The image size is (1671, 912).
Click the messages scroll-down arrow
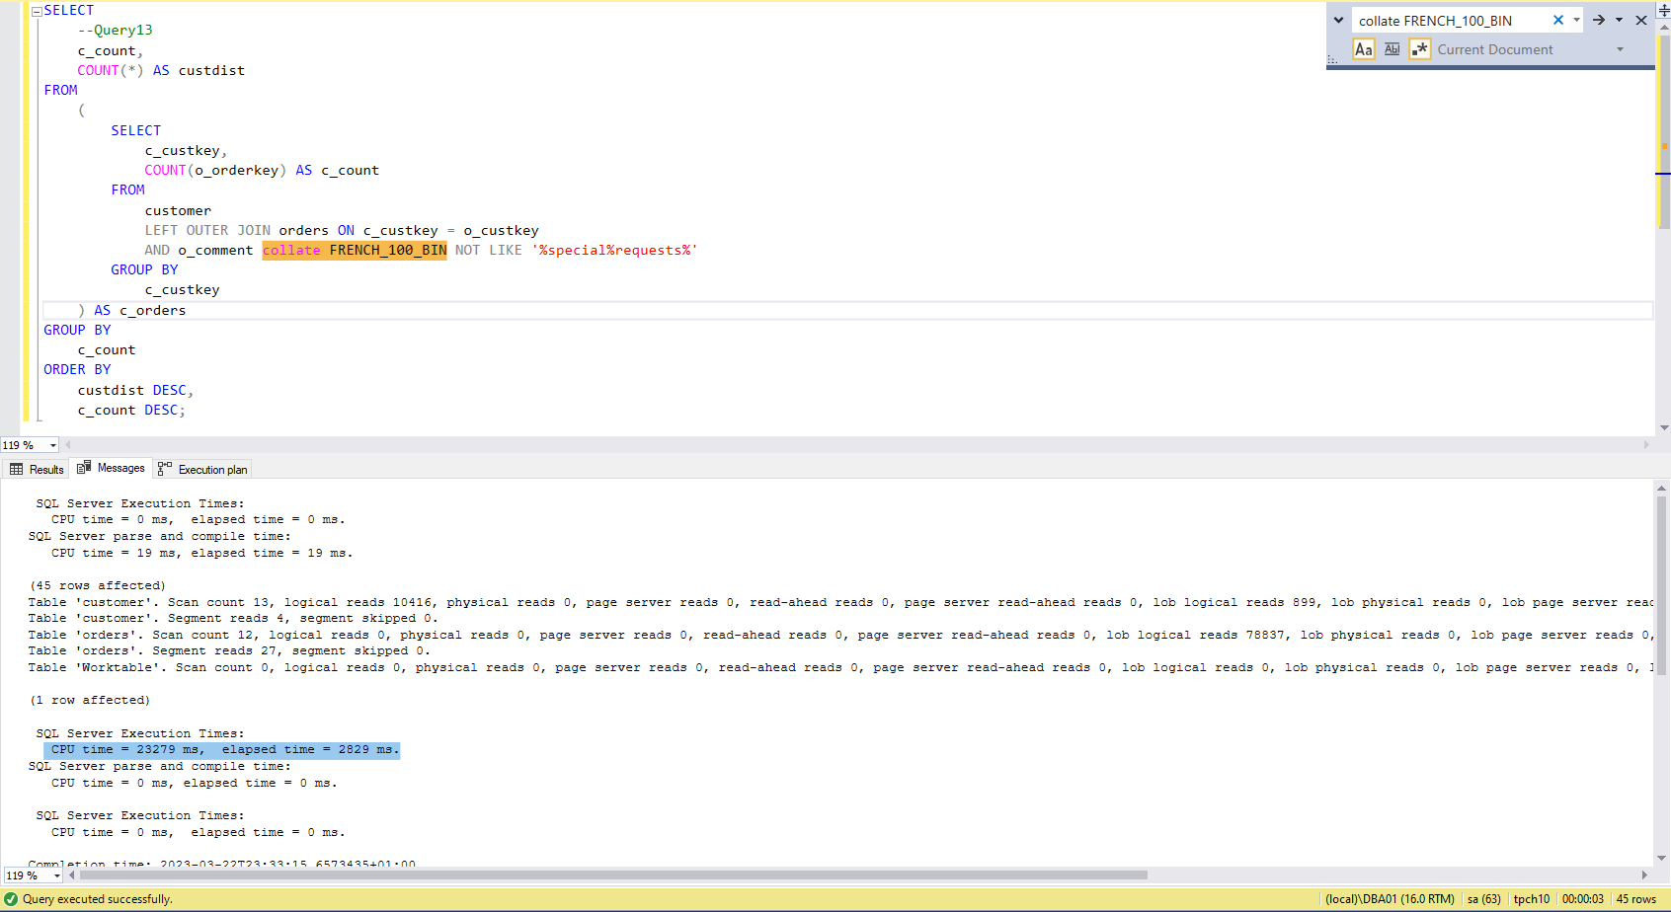click(1662, 859)
